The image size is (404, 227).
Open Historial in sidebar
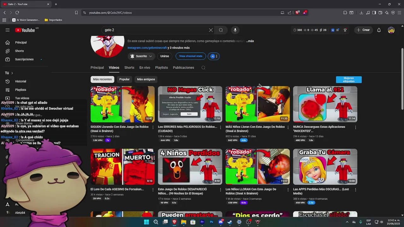[x=21, y=81]
